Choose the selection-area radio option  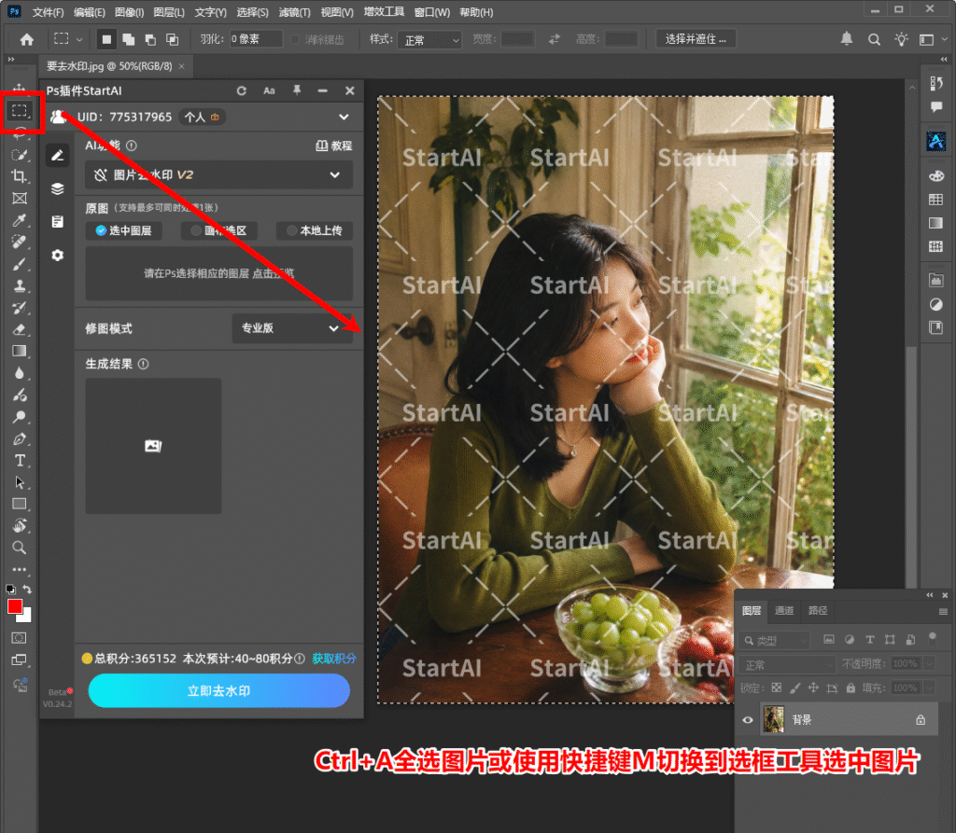coord(218,230)
